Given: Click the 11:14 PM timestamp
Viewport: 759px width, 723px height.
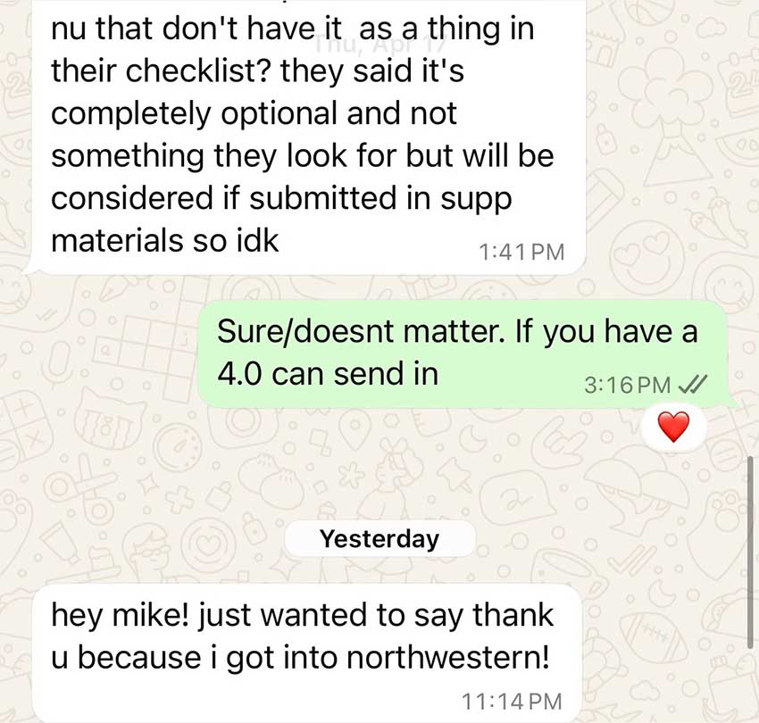Looking at the screenshot, I should pos(513,702).
